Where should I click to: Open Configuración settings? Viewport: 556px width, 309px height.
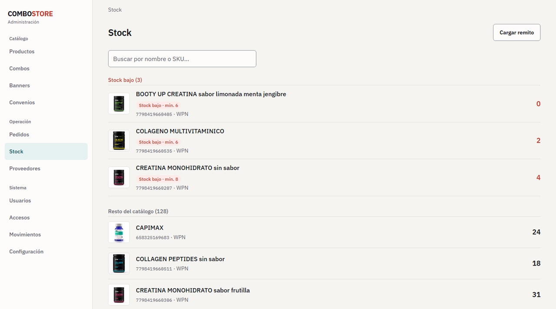point(46,251)
